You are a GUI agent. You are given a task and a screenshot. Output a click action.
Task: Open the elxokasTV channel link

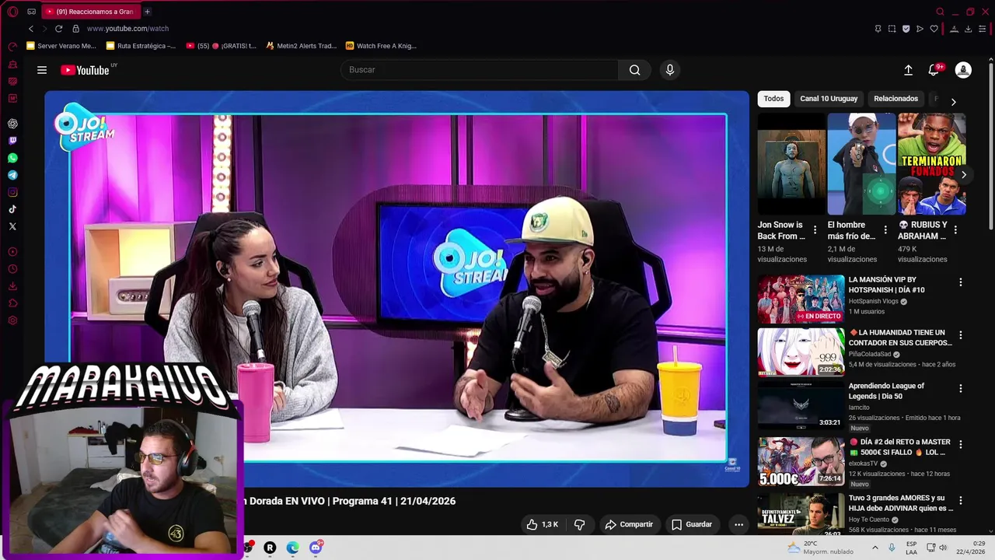[863, 464]
